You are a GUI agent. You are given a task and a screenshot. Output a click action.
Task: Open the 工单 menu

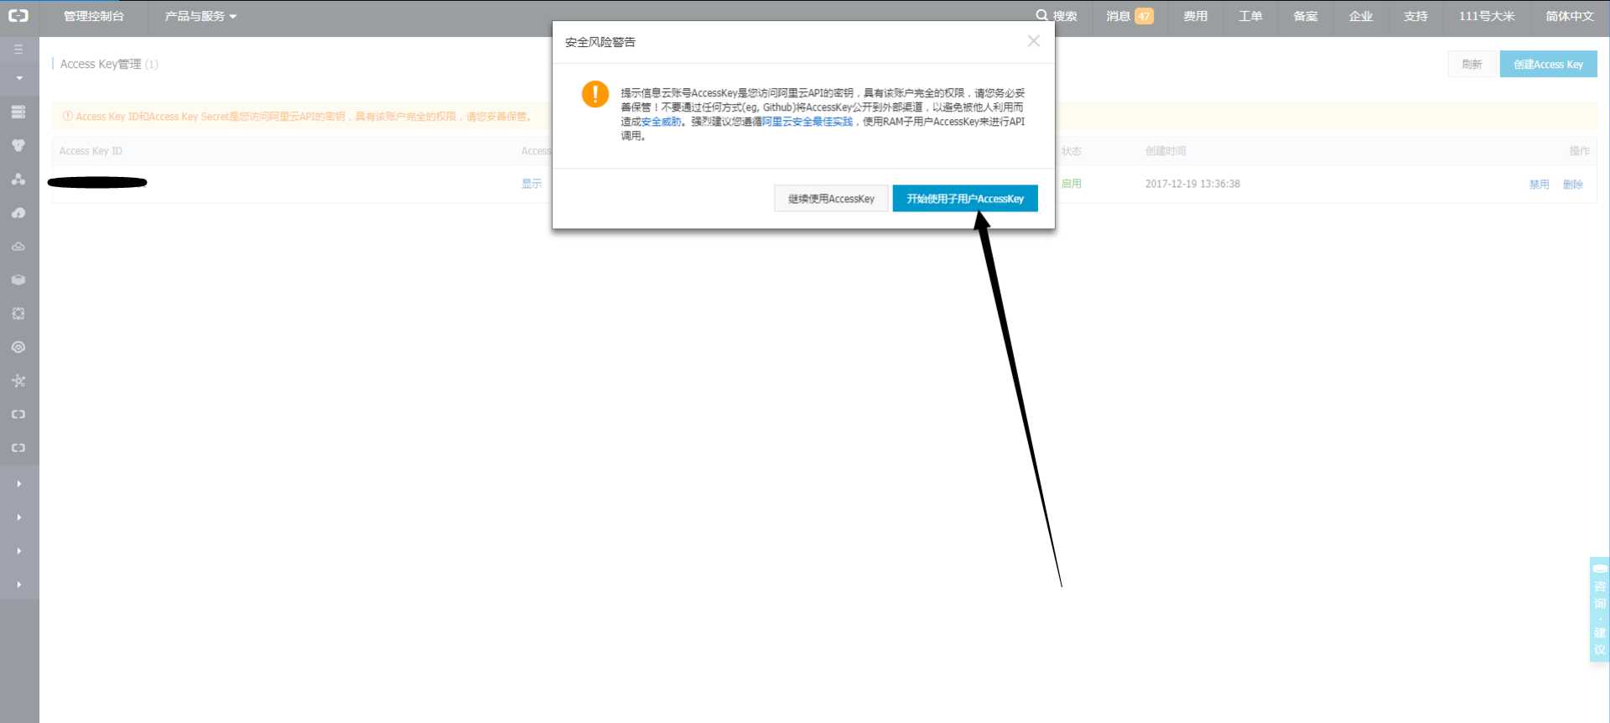(x=1250, y=16)
